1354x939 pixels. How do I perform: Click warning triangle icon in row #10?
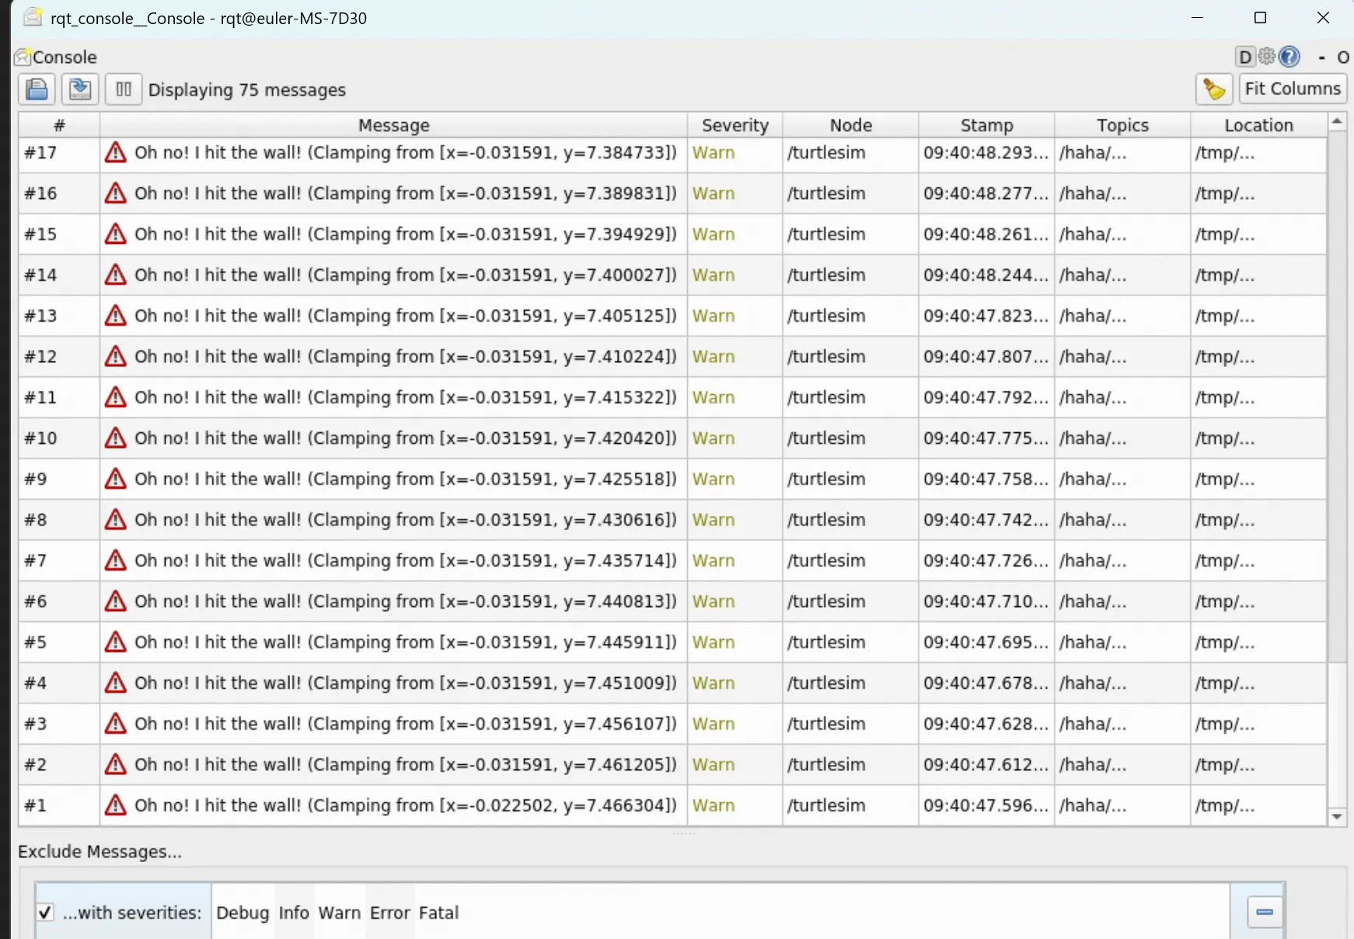[x=116, y=438]
